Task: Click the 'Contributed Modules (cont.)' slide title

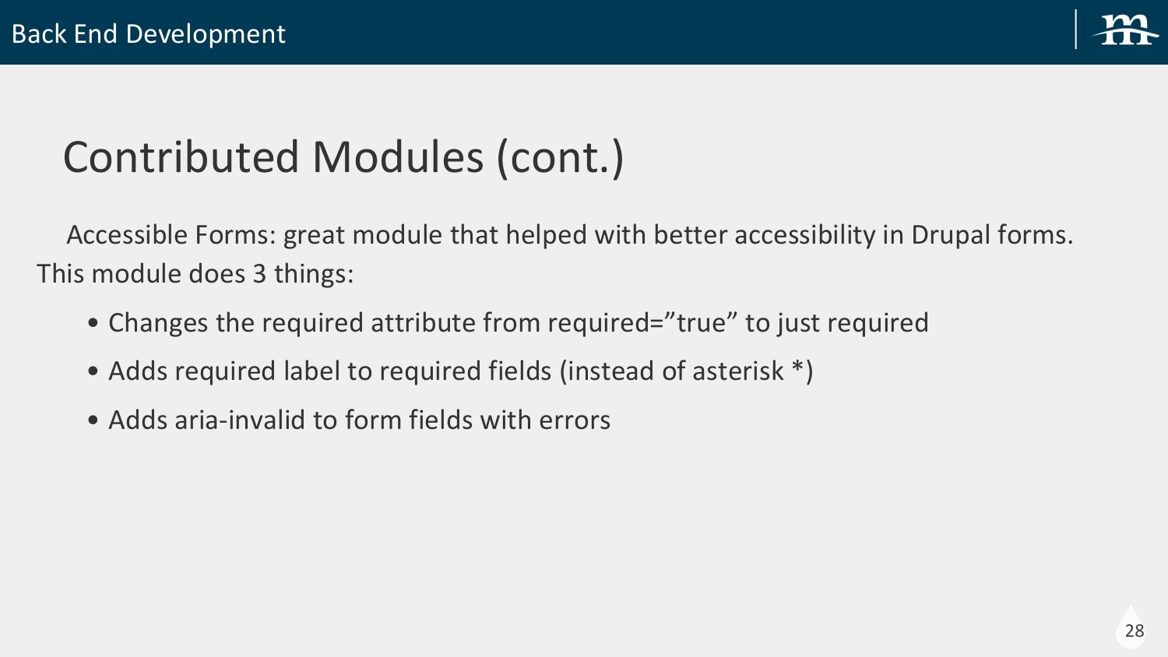Action: [343, 157]
